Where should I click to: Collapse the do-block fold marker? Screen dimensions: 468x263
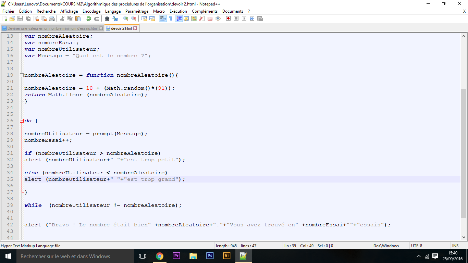click(x=22, y=121)
